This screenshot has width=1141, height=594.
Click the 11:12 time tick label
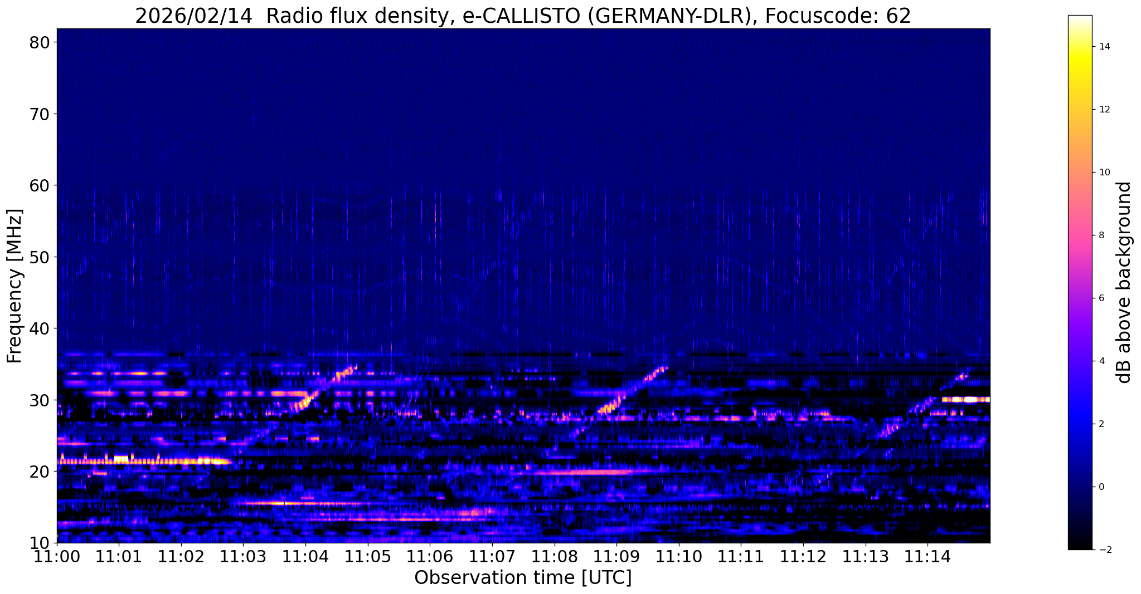click(803, 556)
